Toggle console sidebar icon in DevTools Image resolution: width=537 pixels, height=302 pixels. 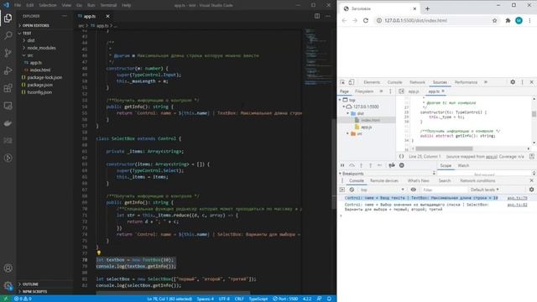pos(342,190)
